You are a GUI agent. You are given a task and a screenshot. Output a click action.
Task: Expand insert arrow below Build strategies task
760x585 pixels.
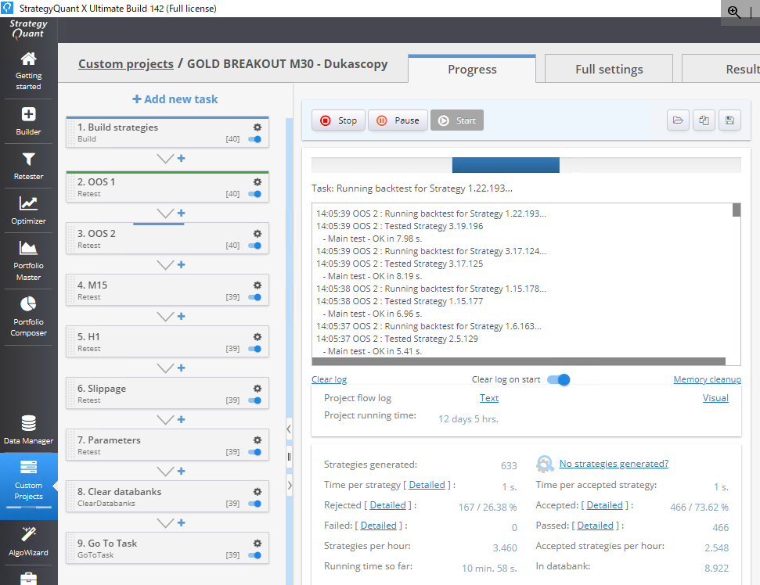pos(166,159)
